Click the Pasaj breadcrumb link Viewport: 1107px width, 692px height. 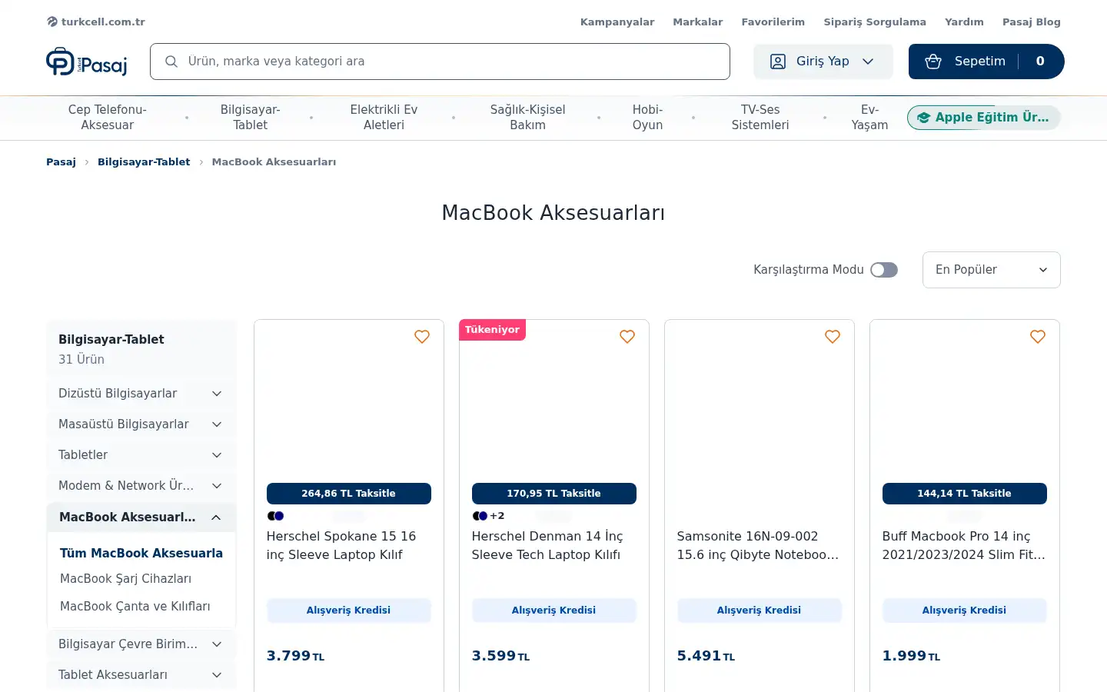pyautogui.click(x=61, y=162)
